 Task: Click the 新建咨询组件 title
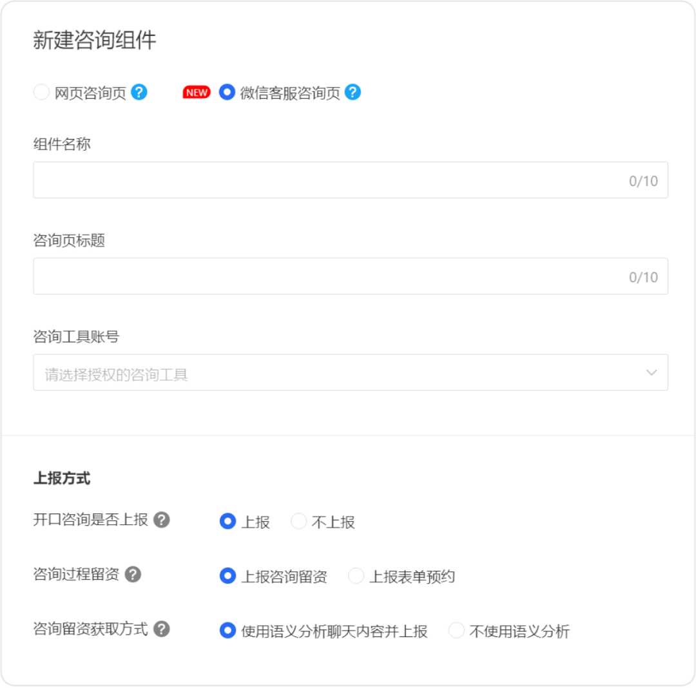click(95, 40)
